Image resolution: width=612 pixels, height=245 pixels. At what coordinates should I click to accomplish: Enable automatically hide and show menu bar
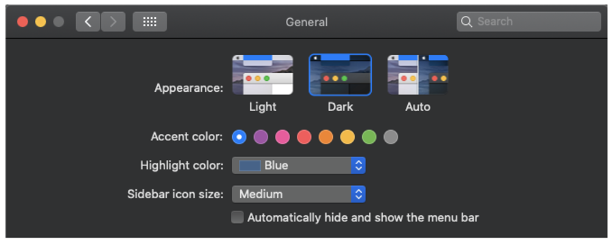click(x=238, y=218)
